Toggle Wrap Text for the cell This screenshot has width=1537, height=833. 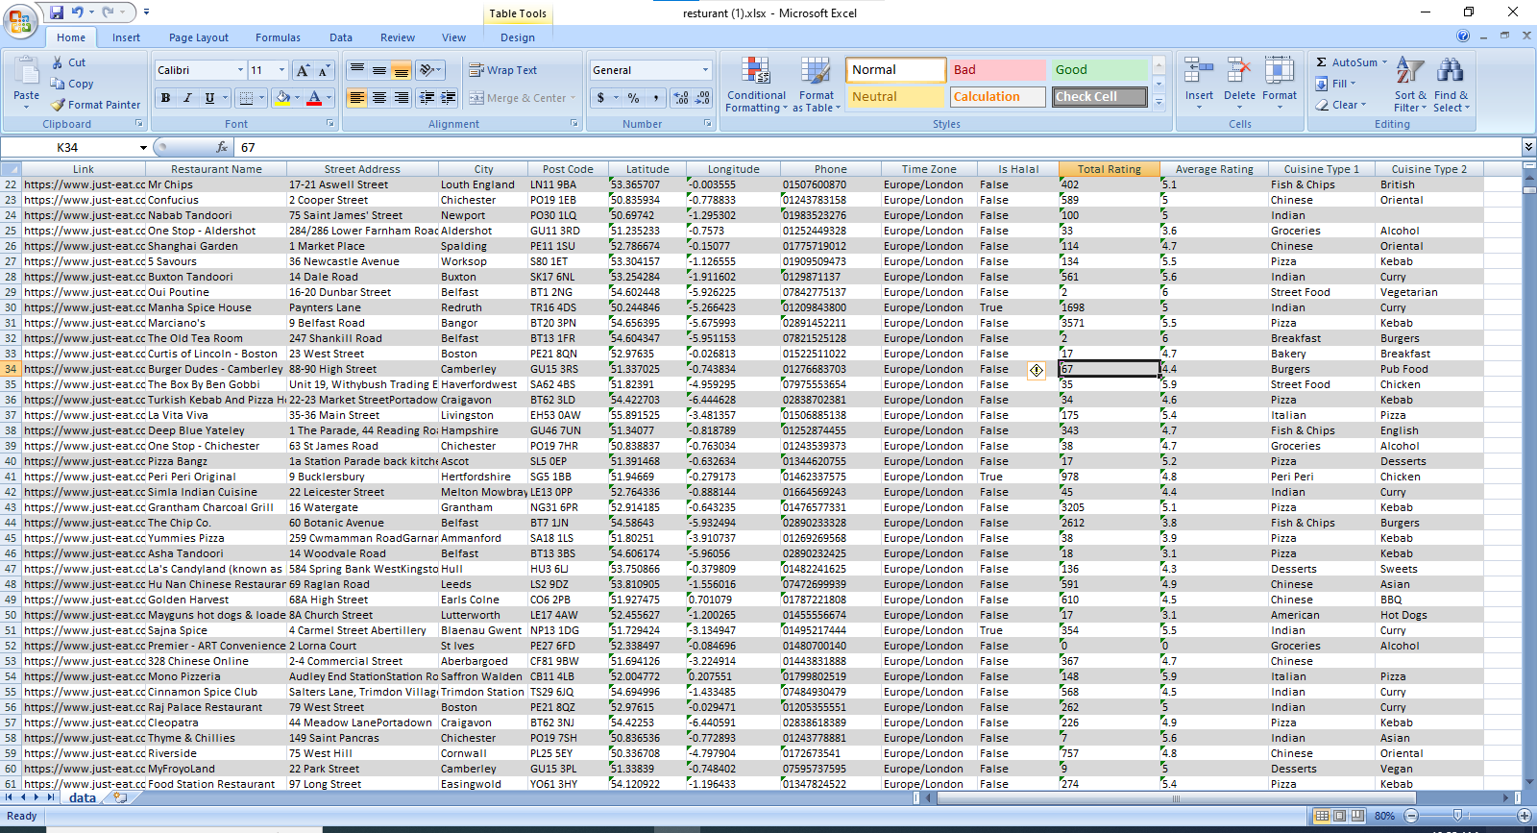pyautogui.click(x=503, y=70)
